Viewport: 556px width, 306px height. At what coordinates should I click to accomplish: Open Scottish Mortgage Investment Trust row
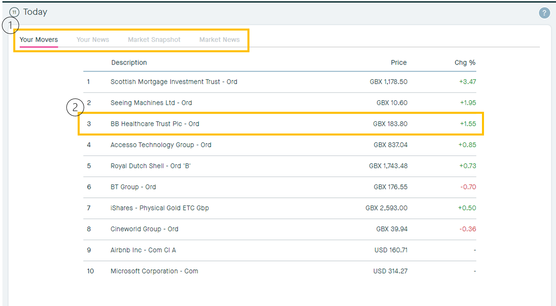pyautogui.click(x=174, y=82)
